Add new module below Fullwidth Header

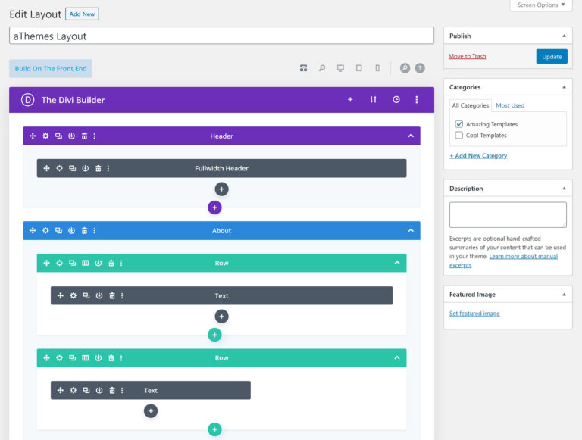point(221,189)
